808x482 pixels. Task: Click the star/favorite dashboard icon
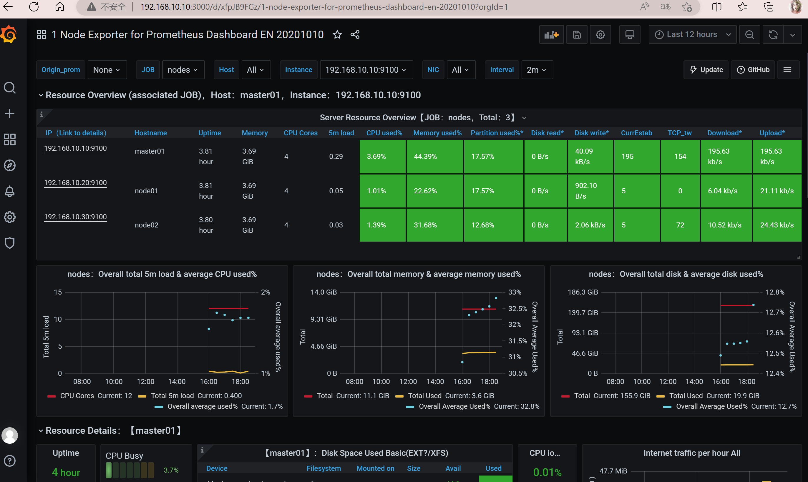(337, 34)
